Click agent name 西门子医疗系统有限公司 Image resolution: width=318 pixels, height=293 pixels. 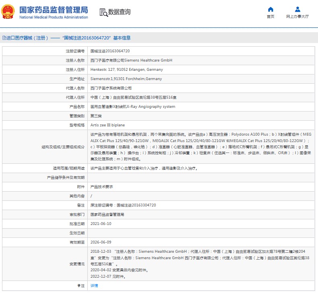tap(111, 88)
